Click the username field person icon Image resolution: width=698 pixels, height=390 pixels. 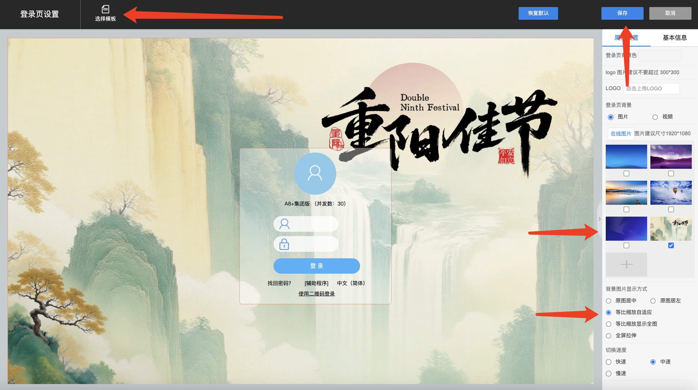[x=284, y=224]
